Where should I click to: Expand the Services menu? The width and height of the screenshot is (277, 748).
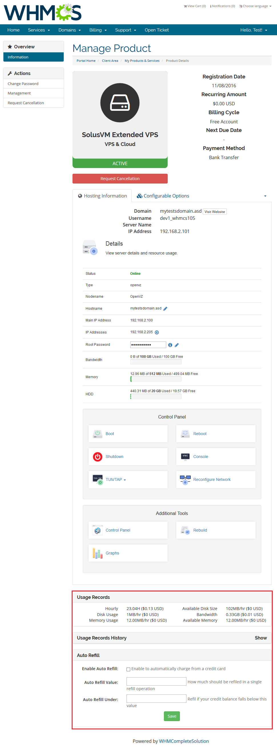[x=39, y=30]
